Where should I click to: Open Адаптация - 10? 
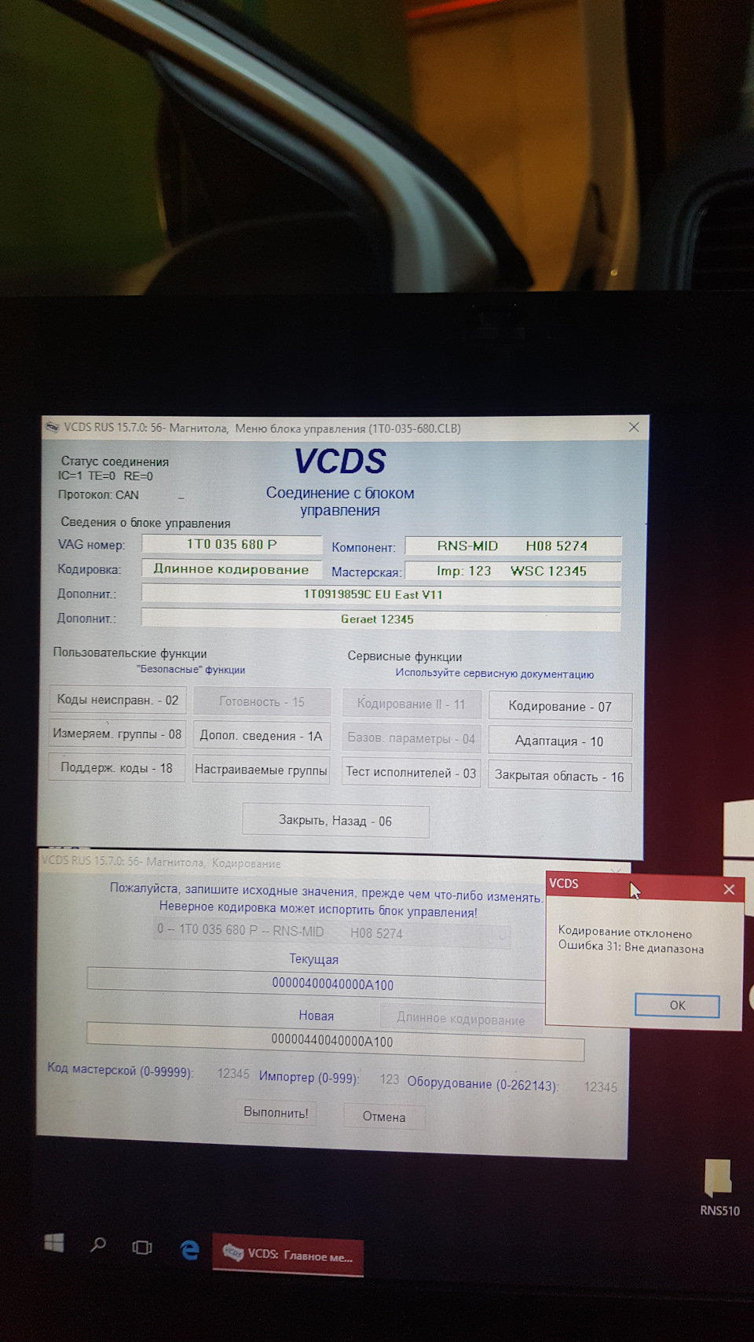pos(559,741)
